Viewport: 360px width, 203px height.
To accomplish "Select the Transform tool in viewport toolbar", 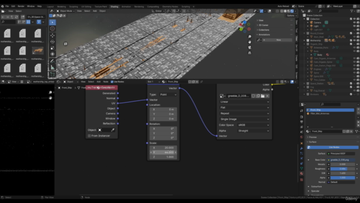I will (x=52, y=54).
